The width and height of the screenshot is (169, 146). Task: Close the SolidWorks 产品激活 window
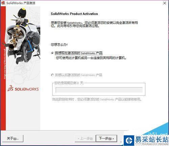(x=165, y=3)
